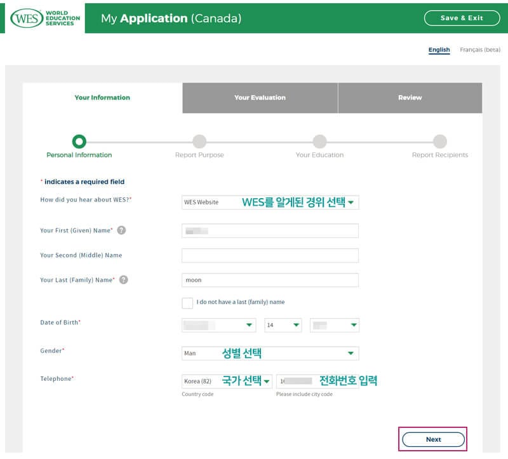Select the Report Purpose step circle
Screen dimensions: 508x459
click(199, 141)
